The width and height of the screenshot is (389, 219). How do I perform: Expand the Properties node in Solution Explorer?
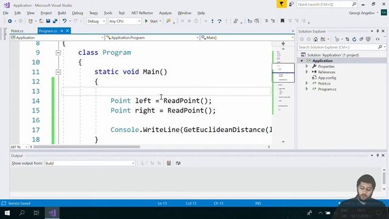coord(306,66)
